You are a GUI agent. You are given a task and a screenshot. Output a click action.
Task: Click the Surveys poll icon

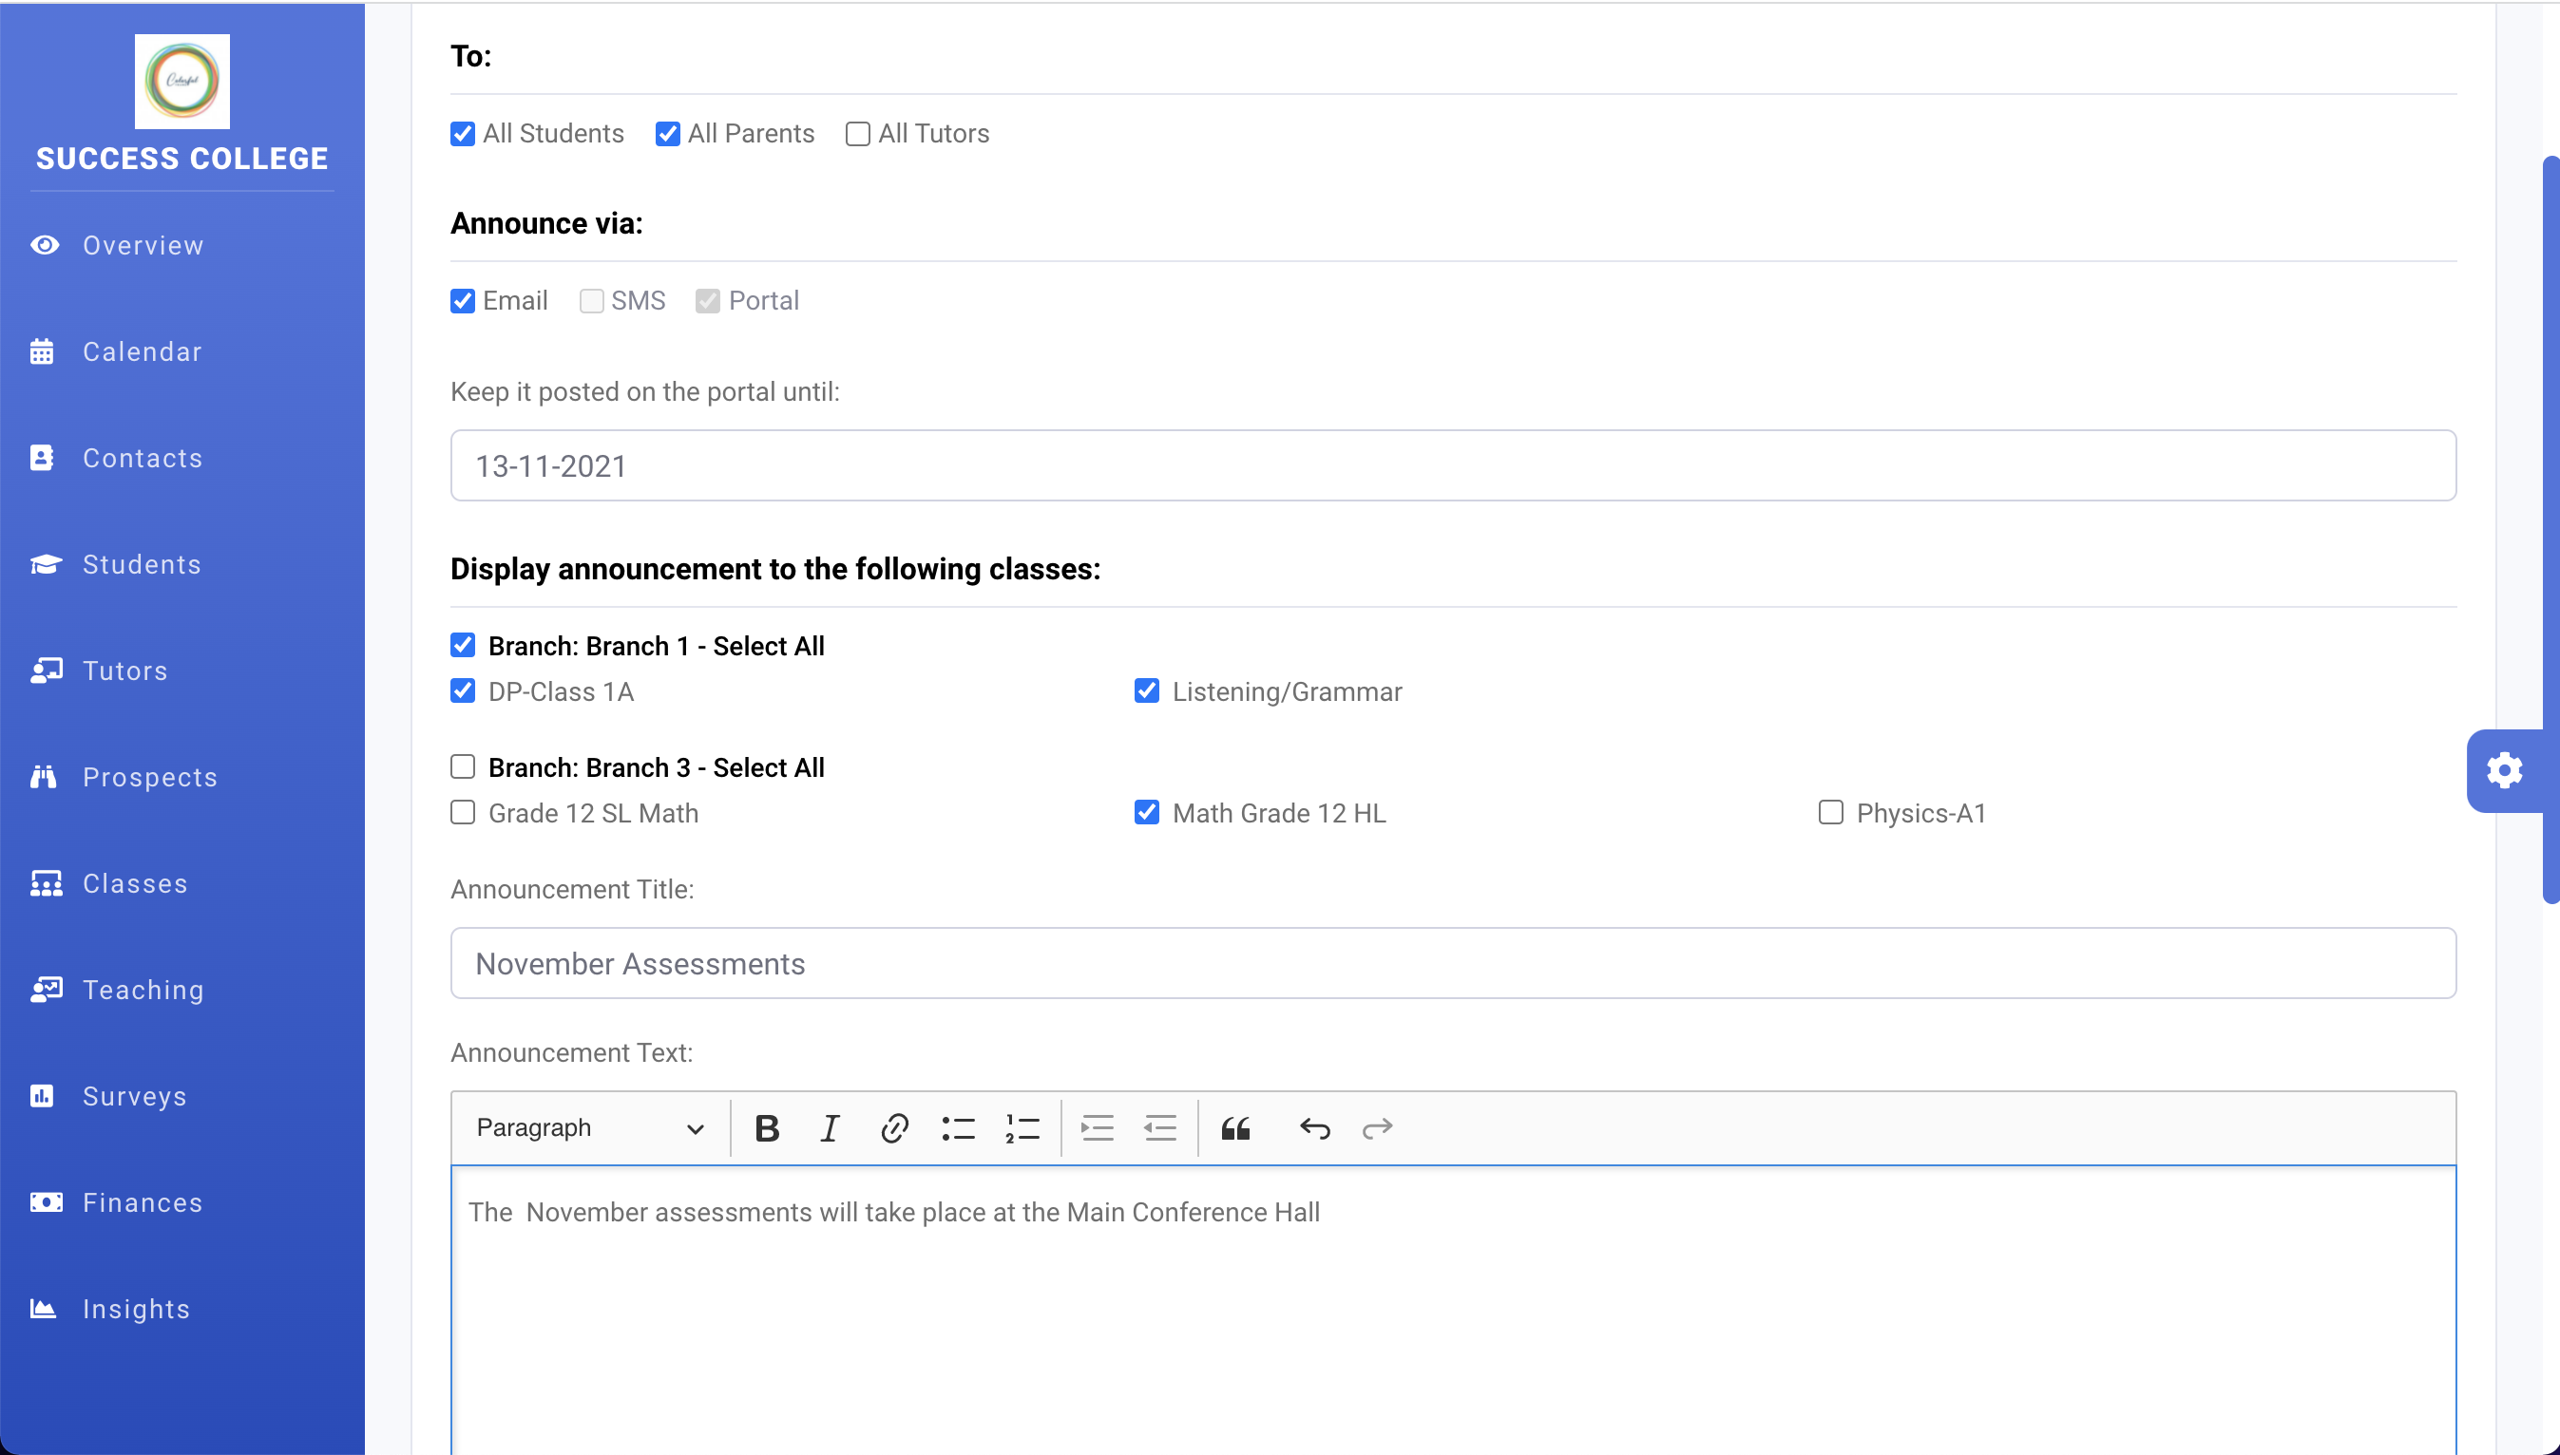pyautogui.click(x=42, y=1096)
